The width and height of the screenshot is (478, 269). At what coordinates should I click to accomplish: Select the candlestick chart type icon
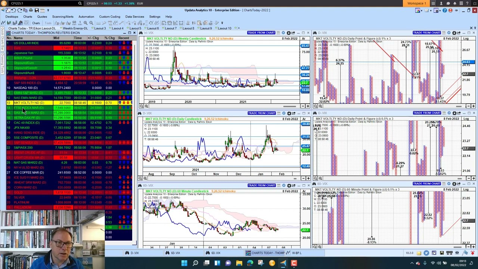point(9,23)
